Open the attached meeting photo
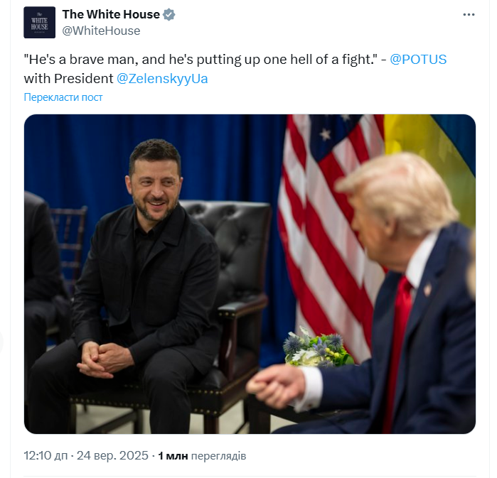 coord(250,274)
